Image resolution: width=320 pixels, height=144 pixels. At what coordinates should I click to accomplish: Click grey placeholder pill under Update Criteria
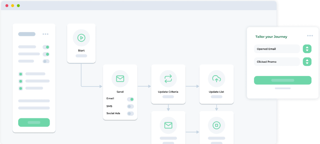[x=168, y=97]
